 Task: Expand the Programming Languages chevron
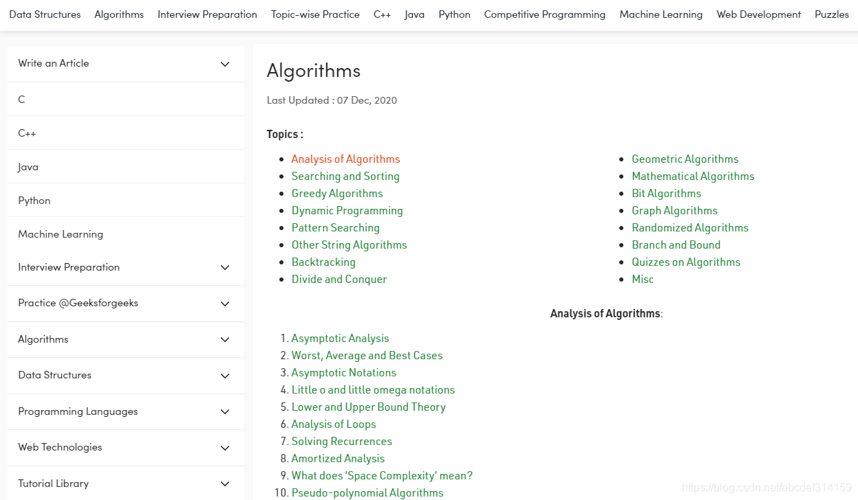click(x=225, y=411)
